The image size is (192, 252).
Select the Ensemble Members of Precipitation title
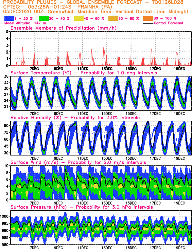pos(64,28)
